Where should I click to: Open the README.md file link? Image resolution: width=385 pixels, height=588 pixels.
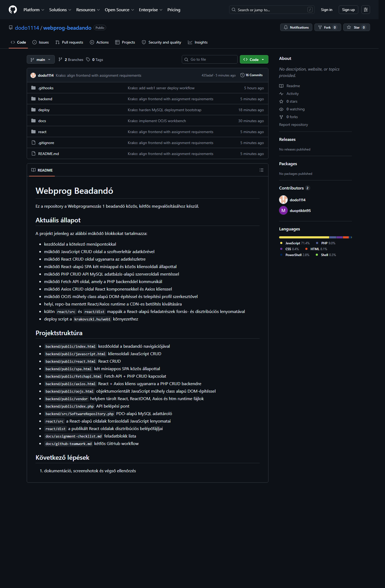tap(48, 154)
